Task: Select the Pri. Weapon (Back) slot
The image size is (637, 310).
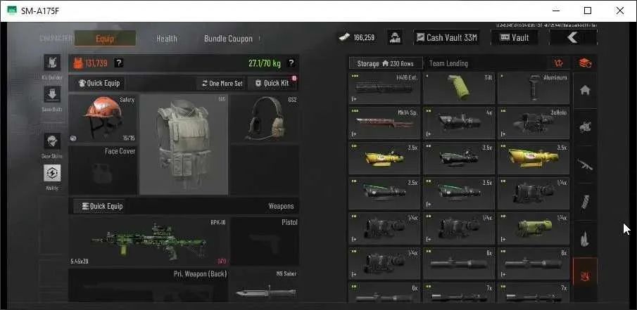Action: tap(149, 285)
